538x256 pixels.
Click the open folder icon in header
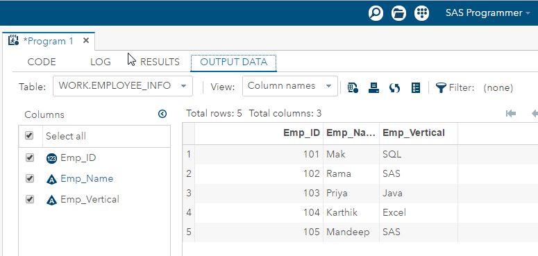tap(398, 13)
